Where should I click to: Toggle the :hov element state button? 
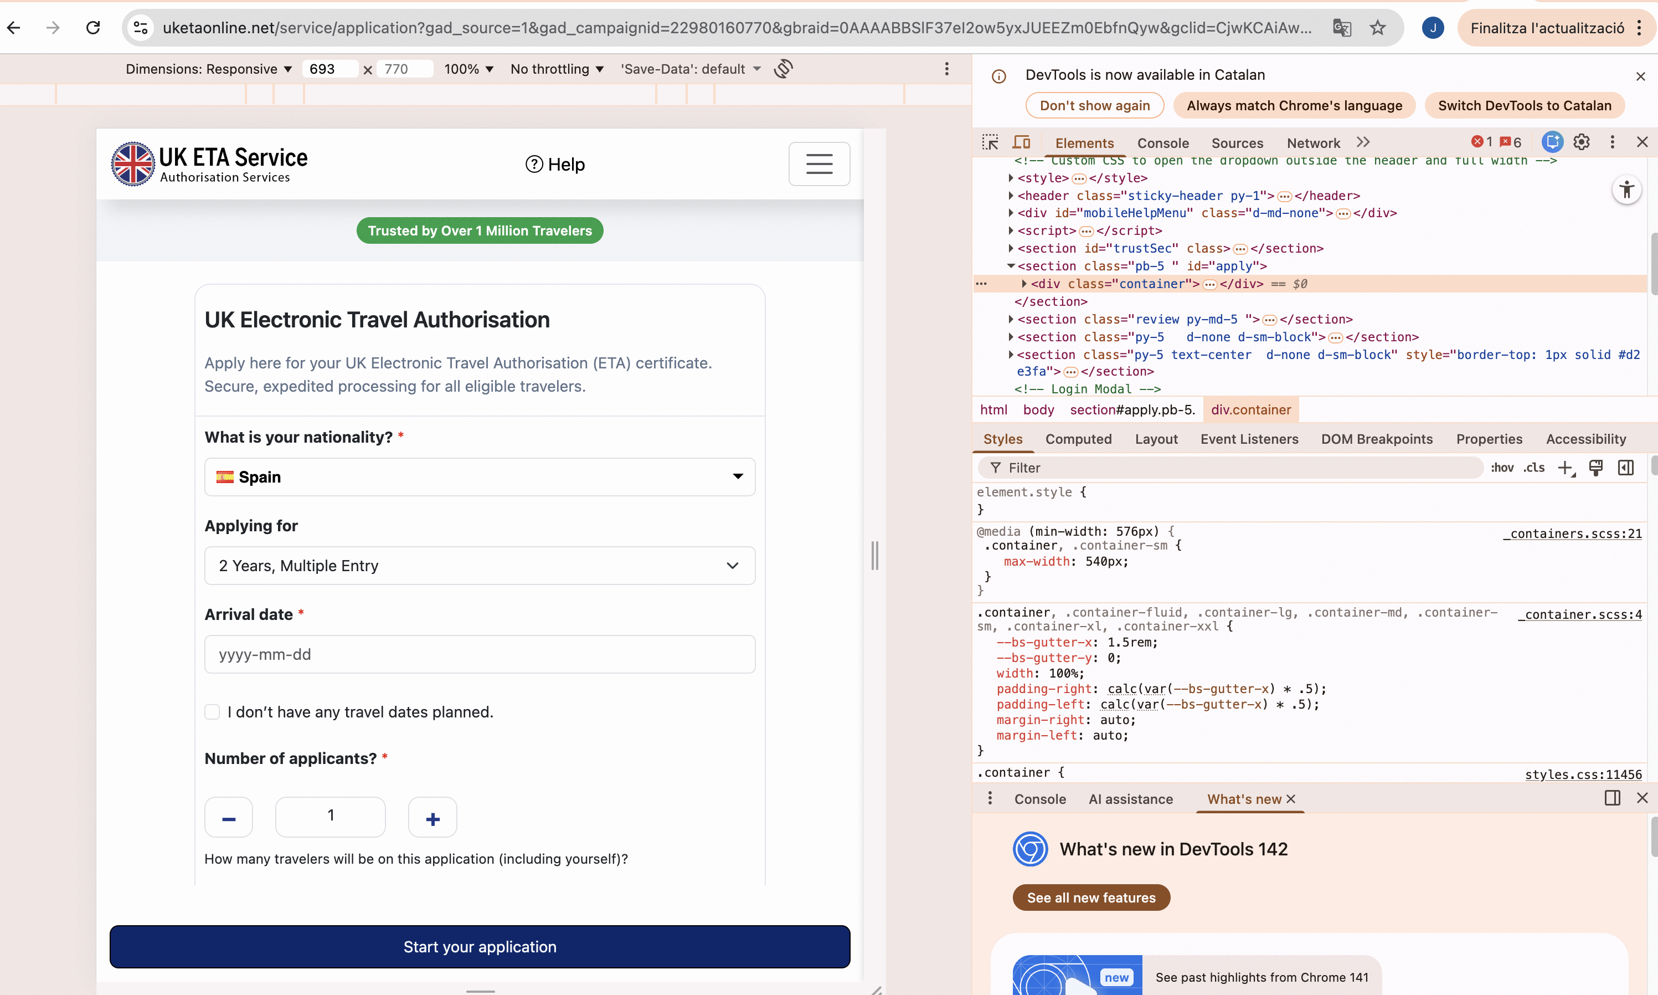pyautogui.click(x=1502, y=468)
